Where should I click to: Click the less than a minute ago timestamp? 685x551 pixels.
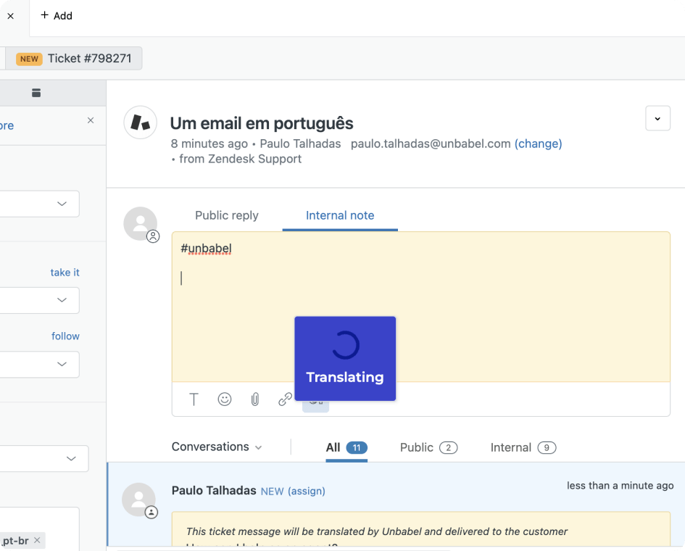(620, 486)
